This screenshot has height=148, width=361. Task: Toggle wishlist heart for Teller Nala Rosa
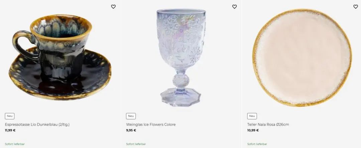pos(355,7)
